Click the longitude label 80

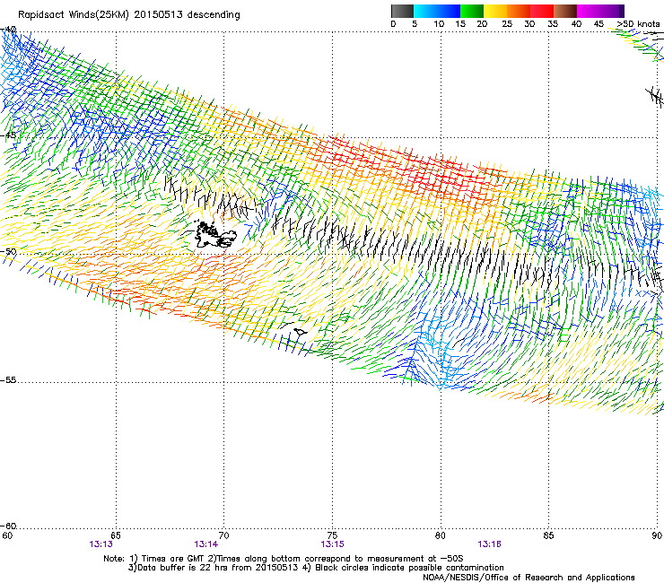point(441,535)
